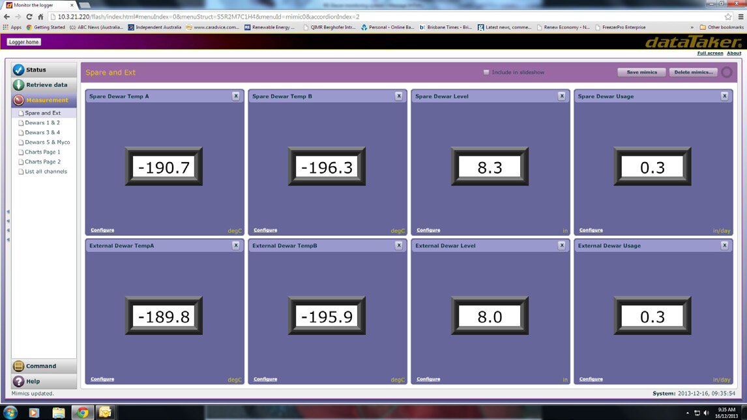Click the 8.0 External Dewar Level reading
The width and height of the screenshot is (747, 420).
pyautogui.click(x=490, y=316)
